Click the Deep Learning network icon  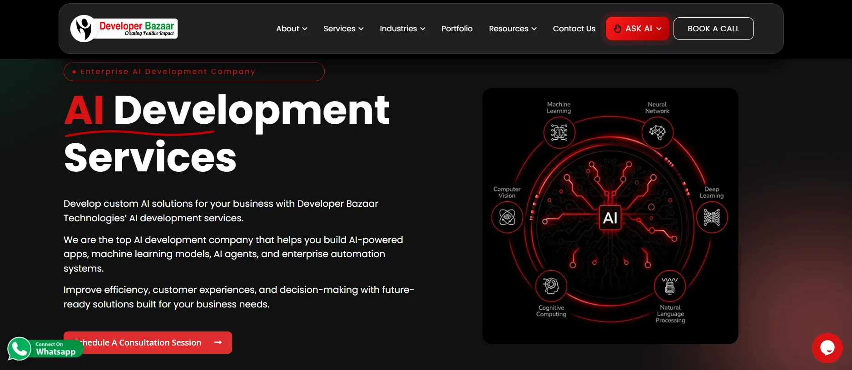point(712,217)
